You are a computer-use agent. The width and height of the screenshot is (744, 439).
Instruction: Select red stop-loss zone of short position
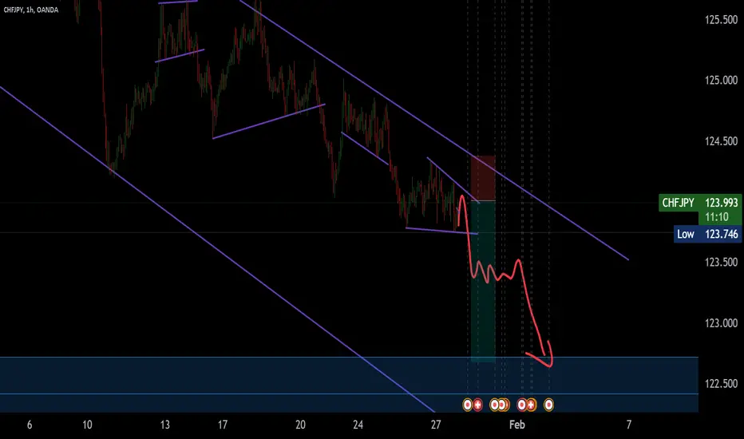pos(483,178)
